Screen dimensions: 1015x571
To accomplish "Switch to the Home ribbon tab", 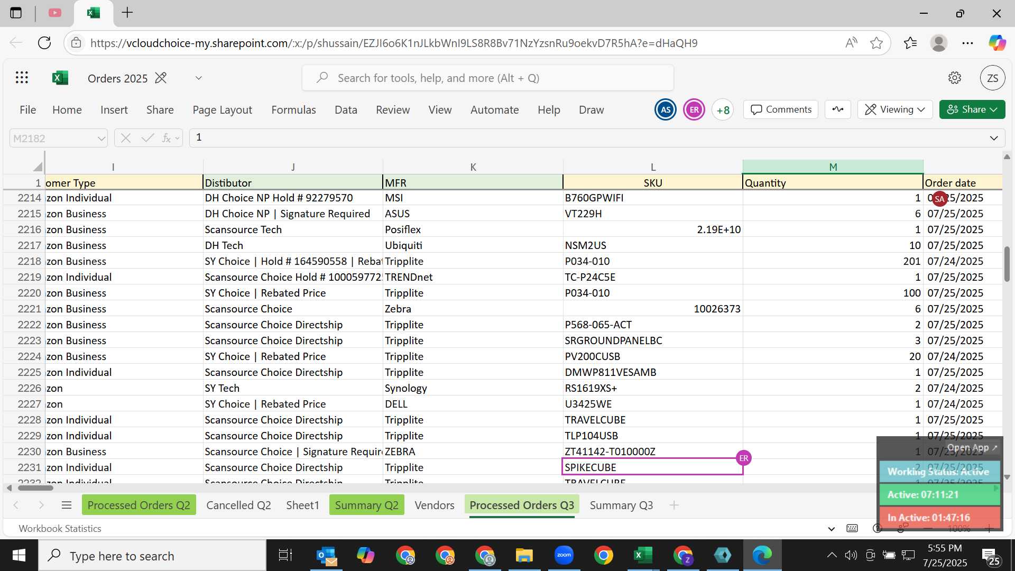I will (x=67, y=109).
